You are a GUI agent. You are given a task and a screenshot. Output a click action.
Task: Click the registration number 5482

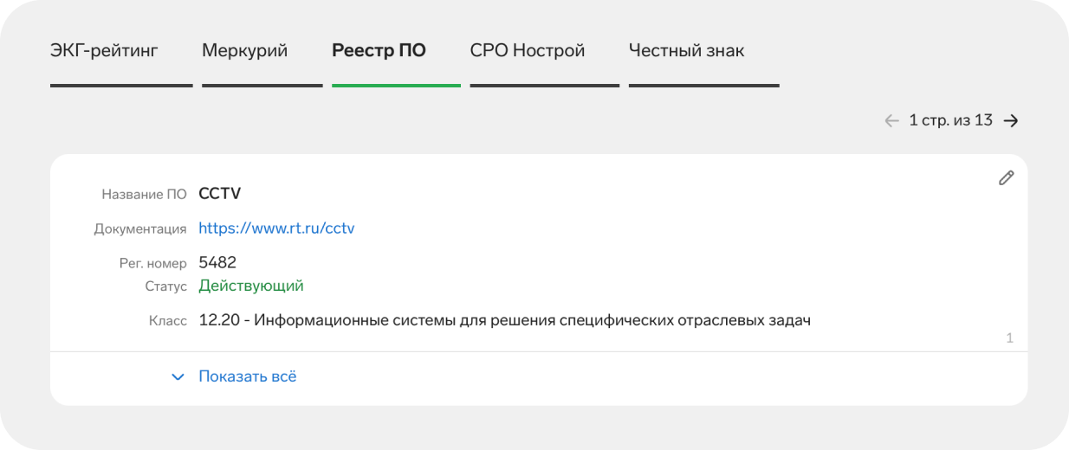[x=217, y=262]
